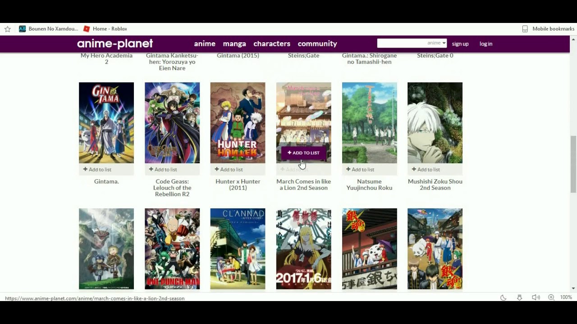This screenshot has width=577, height=324.
Task: Click the Steins;Gate title
Action: pyautogui.click(x=304, y=55)
